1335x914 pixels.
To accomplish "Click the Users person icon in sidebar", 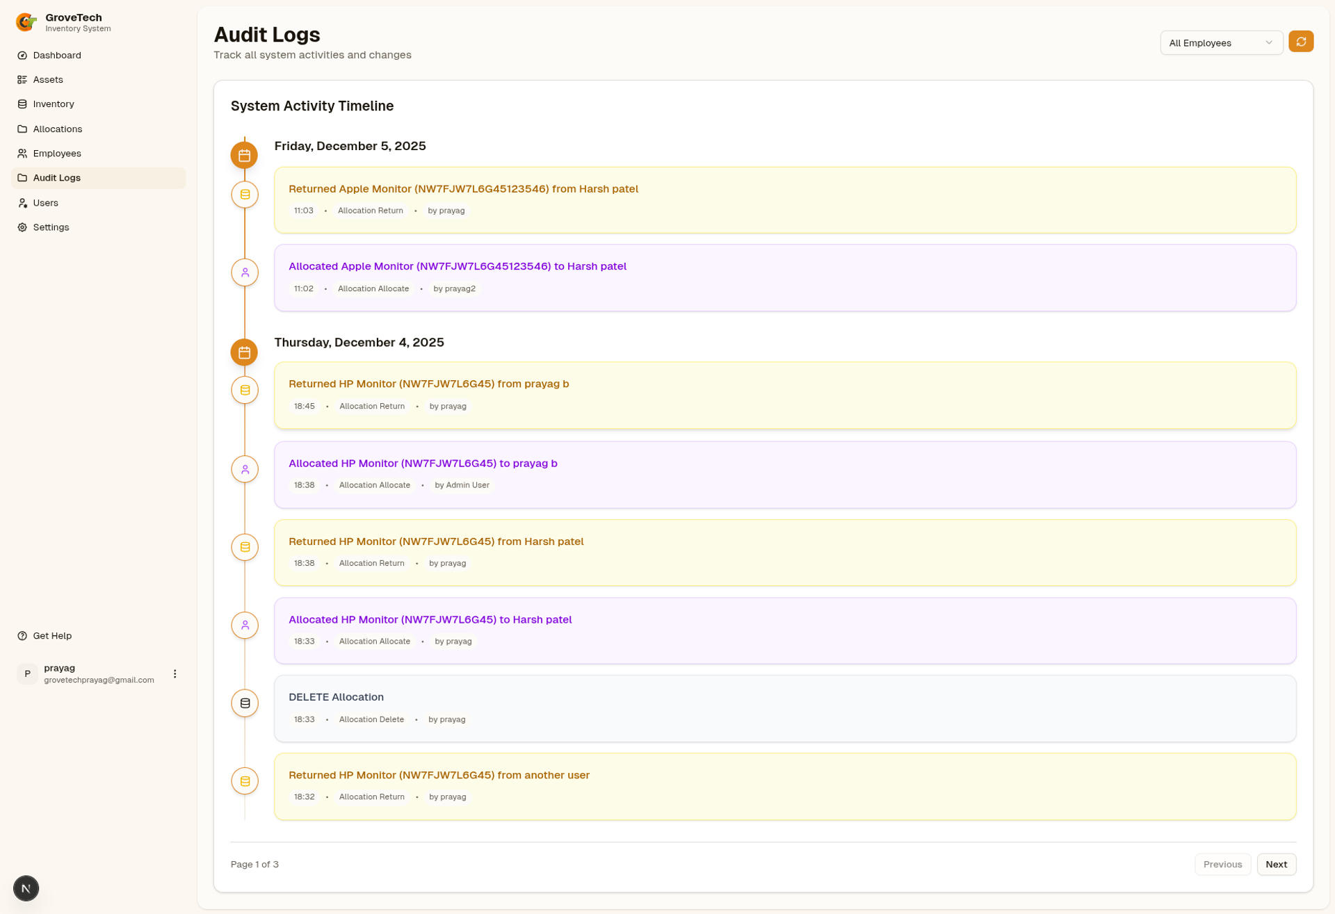I will pos(22,203).
